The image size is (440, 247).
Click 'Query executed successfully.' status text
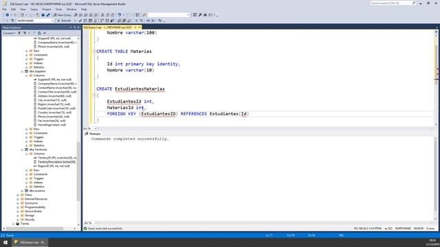click(105, 228)
